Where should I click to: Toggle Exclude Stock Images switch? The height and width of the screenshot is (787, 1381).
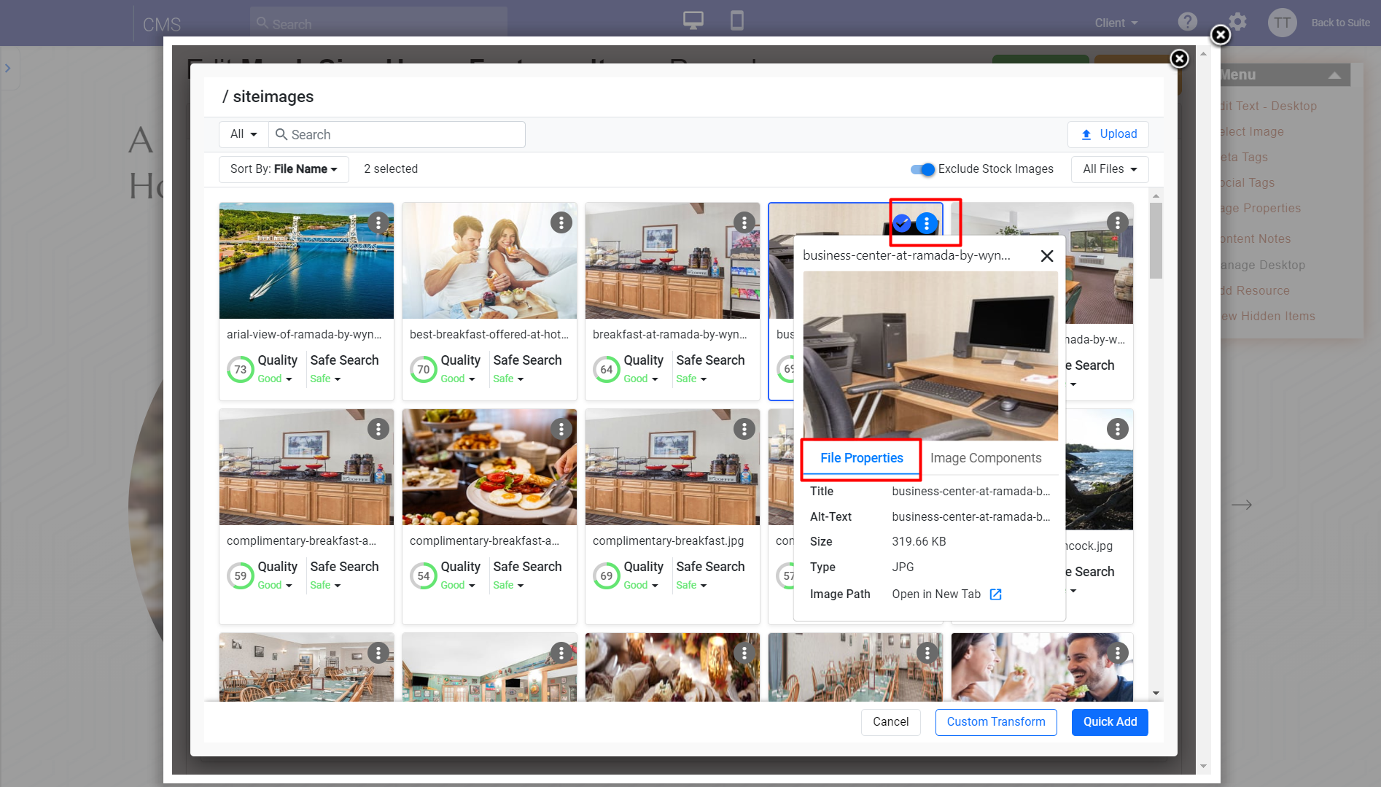(922, 169)
